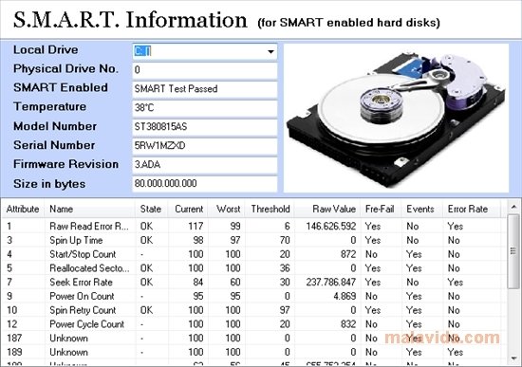Sort by the Name column header

(90, 209)
